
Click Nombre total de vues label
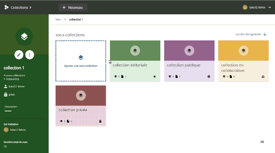coord(16,142)
